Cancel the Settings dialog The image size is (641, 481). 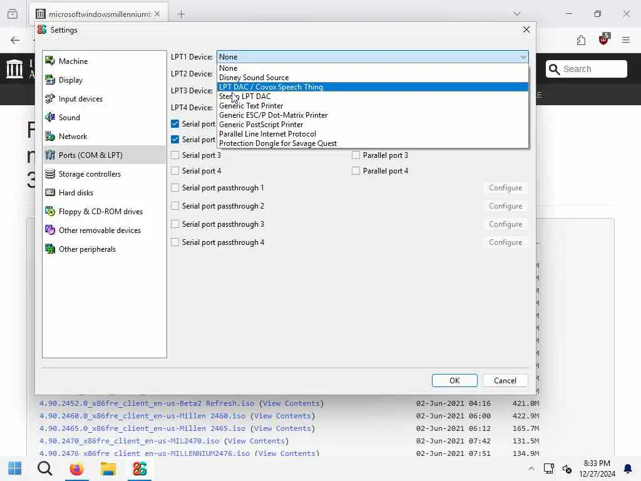point(505,380)
